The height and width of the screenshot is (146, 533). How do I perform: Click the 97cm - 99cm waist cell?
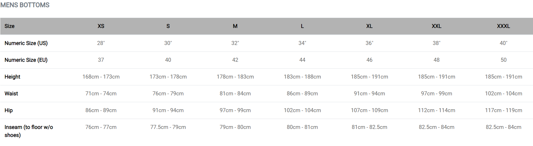[436, 94]
